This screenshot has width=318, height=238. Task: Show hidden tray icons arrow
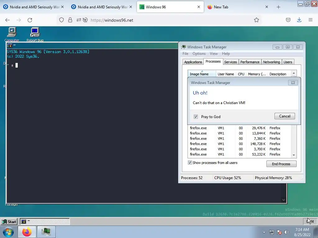264,232
